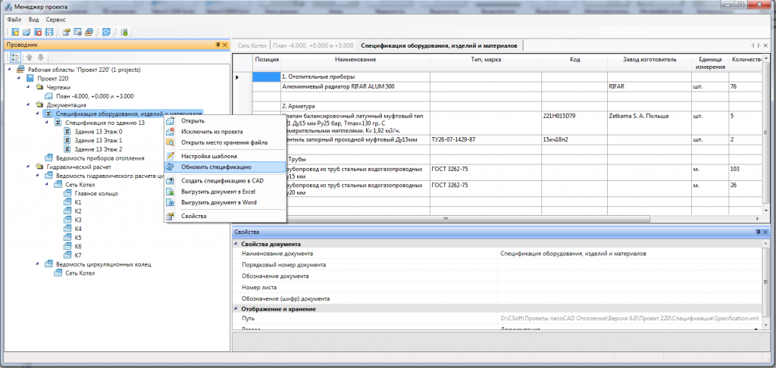Select Здание 13 Этаж 1 in the tree

coord(98,141)
